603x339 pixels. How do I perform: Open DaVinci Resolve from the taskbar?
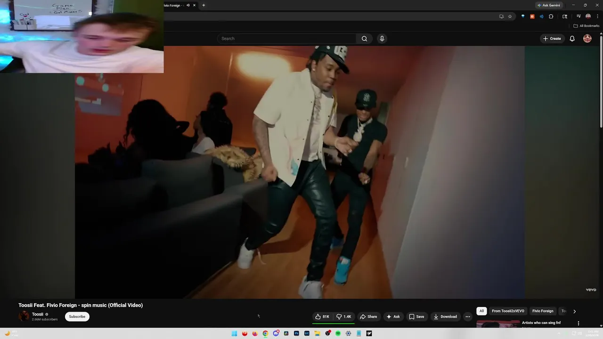click(x=286, y=333)
